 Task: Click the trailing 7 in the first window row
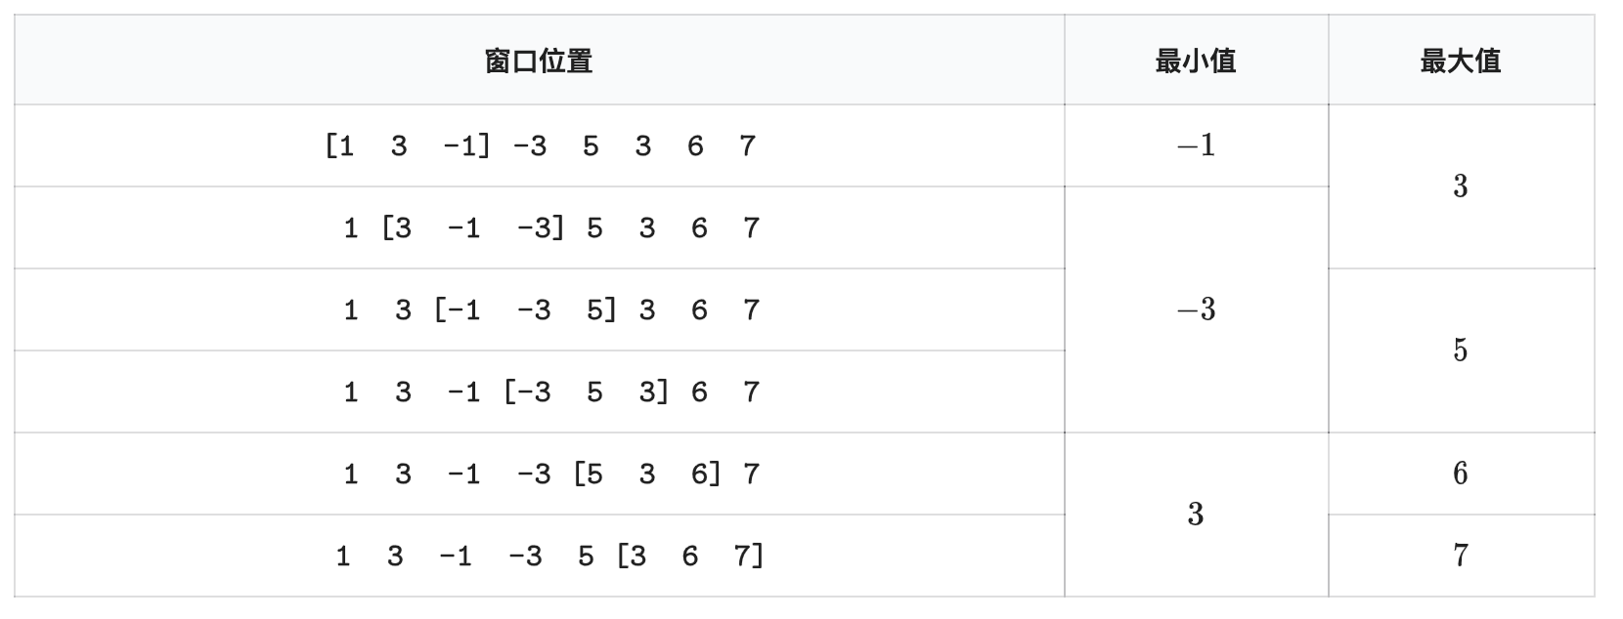(748, 146)
